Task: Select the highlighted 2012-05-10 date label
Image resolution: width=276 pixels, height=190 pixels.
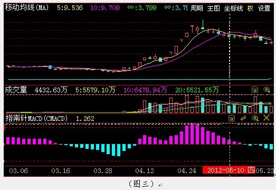Action: click(x=229, y=170)
